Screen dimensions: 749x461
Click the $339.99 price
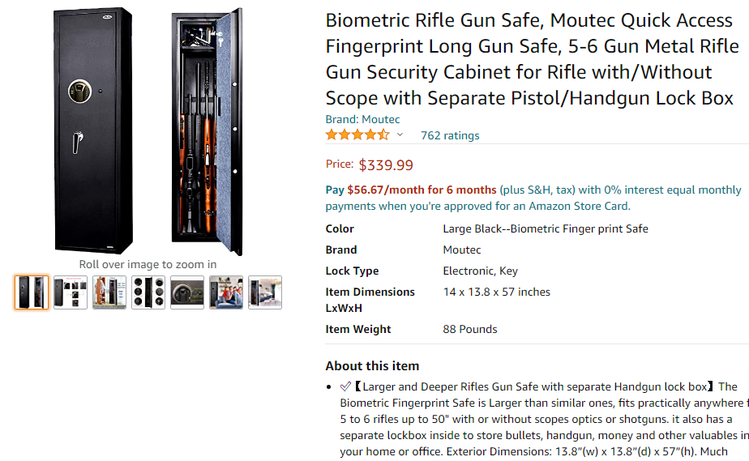[386, 165]
